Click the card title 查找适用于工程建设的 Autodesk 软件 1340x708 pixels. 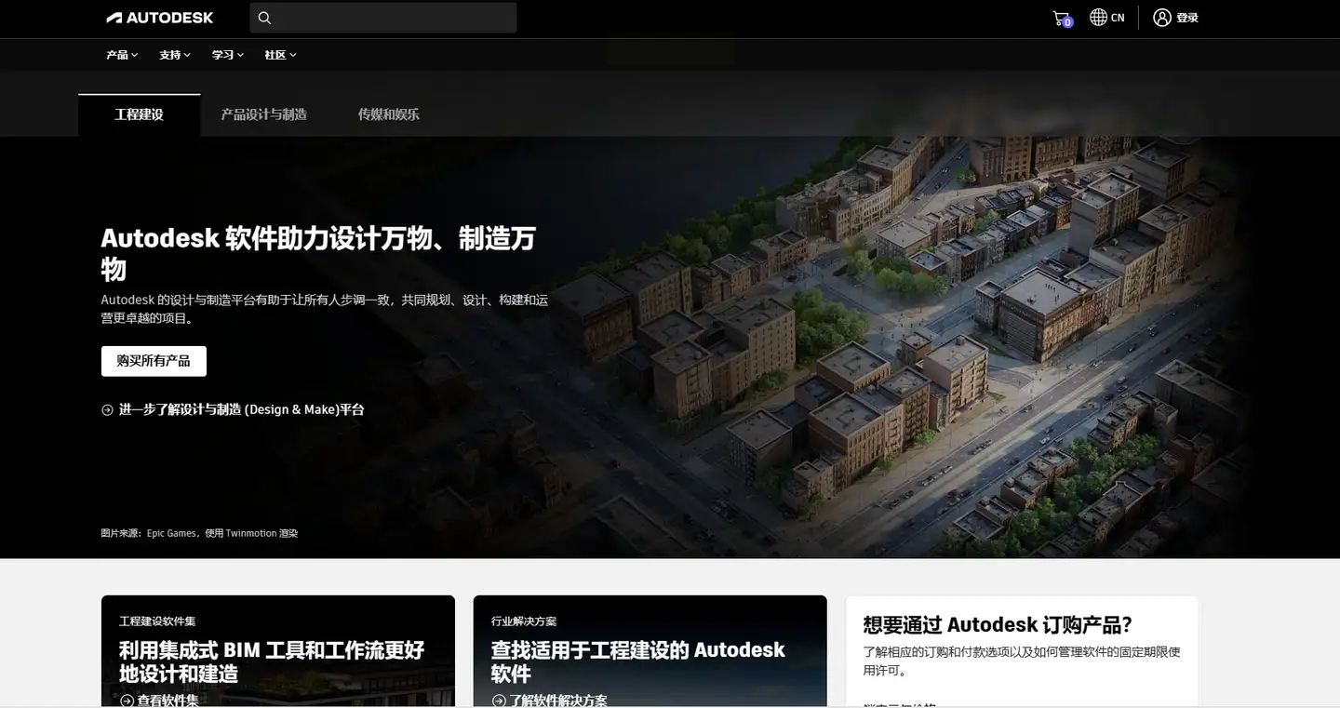(638, 661)
